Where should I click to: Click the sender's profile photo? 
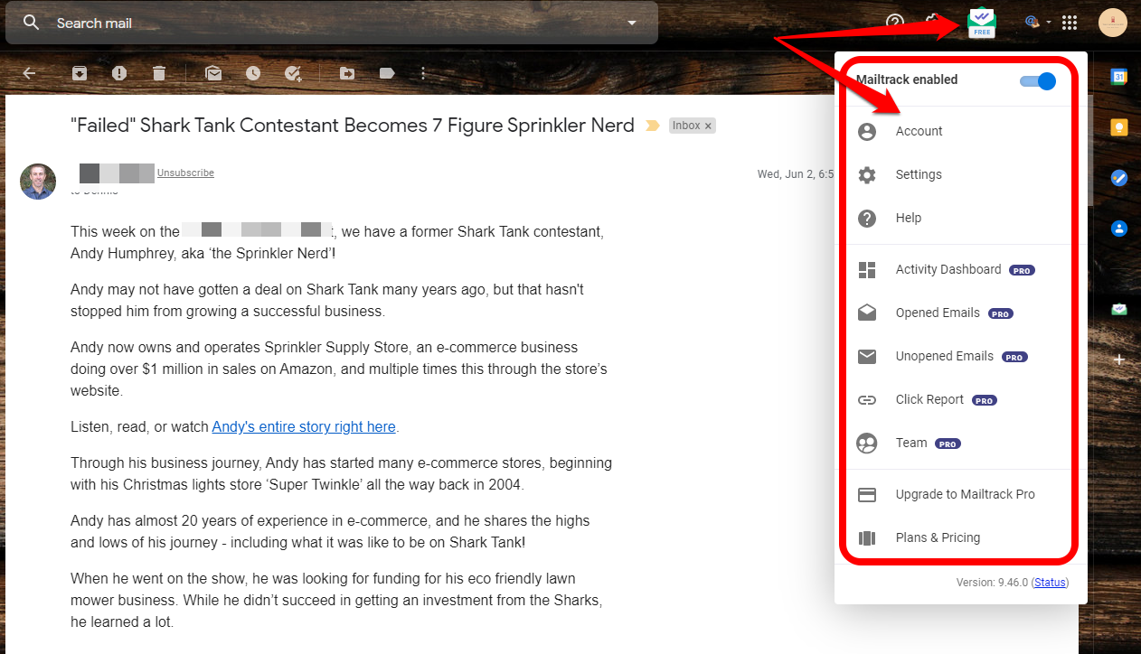[38, 182]
